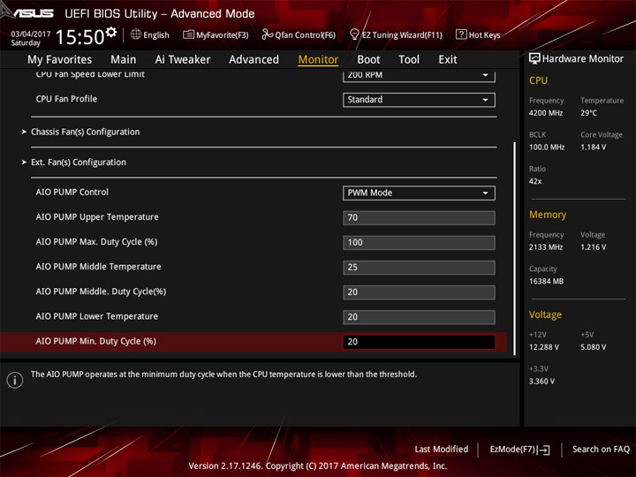Click the Hot Keys question mark icon
This screenshot has width=636, height=477.
[461, 34]
